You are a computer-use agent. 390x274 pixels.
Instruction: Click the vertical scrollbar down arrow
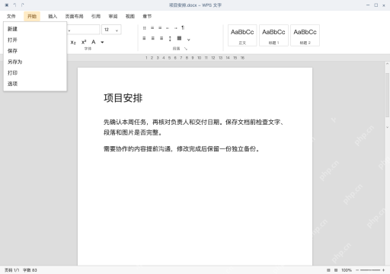pyautogui.click(x=387, y=127)
